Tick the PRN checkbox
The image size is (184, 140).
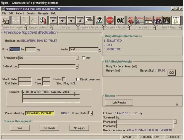tap(84, 58)
